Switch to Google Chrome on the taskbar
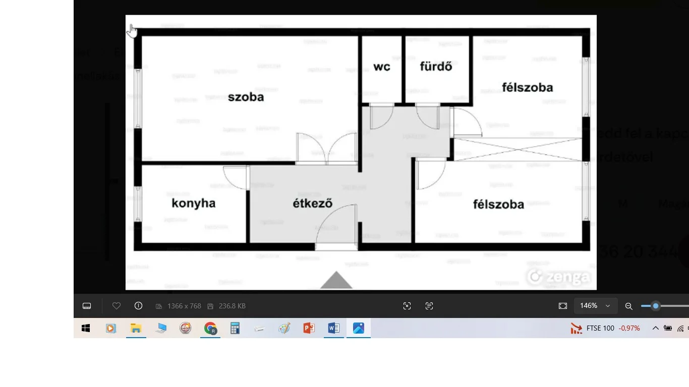This screenshot has height=387, width=689. [210, 328]
